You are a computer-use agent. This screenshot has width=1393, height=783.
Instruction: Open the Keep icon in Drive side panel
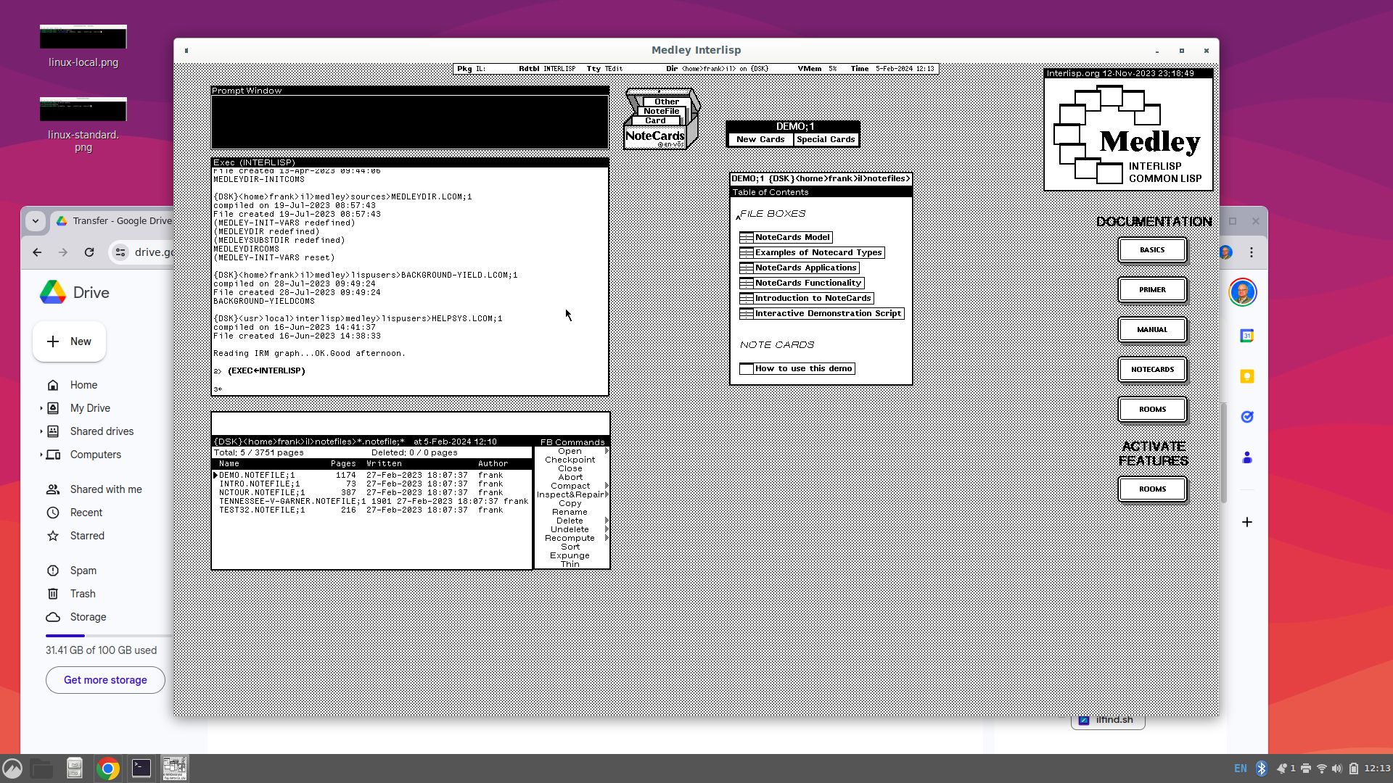coord(1246,376)
